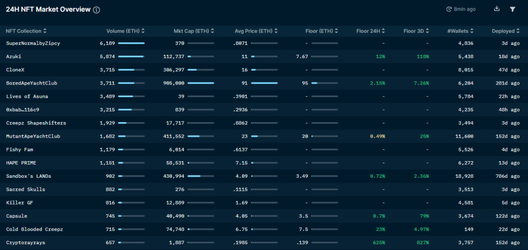This screenshot has height=250, width=528.
Task: Click Cold Blooded Creepz Floor 24H 23%
Action: pyautogui.click(x=380, y=229)
